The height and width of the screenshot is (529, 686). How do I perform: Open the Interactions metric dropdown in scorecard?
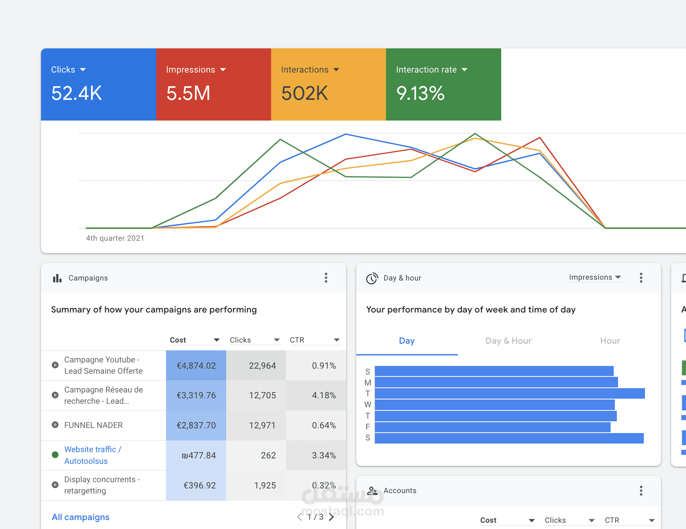pyautogui.click(x=310, y=69)
